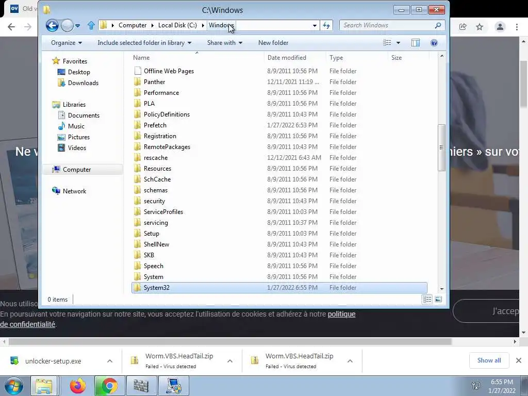Viewport: 528px width, 396px height.
Task: Open the Documents library
Action: (84, 115)
